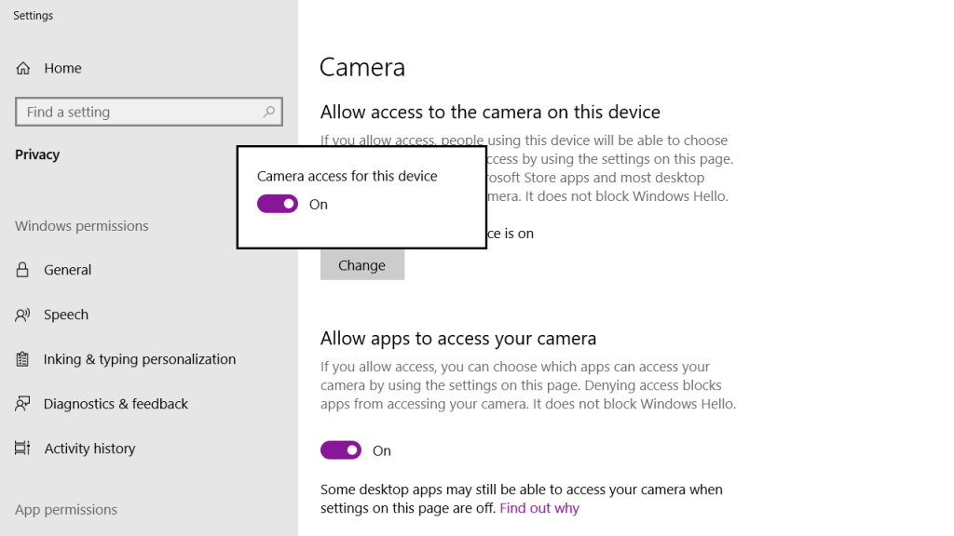The height and width of the screenshot is (536, 954).
Task: Click the Inking & typing clipboard icon
Action: click(22, 359)
